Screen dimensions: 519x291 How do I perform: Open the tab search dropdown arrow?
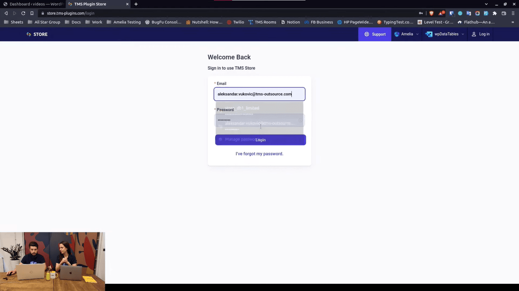[x=486, y=4]
